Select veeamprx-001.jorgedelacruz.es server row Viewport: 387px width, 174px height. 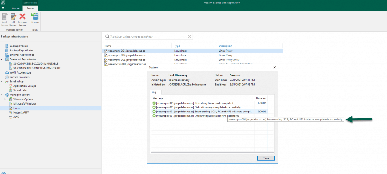(193, 51)
